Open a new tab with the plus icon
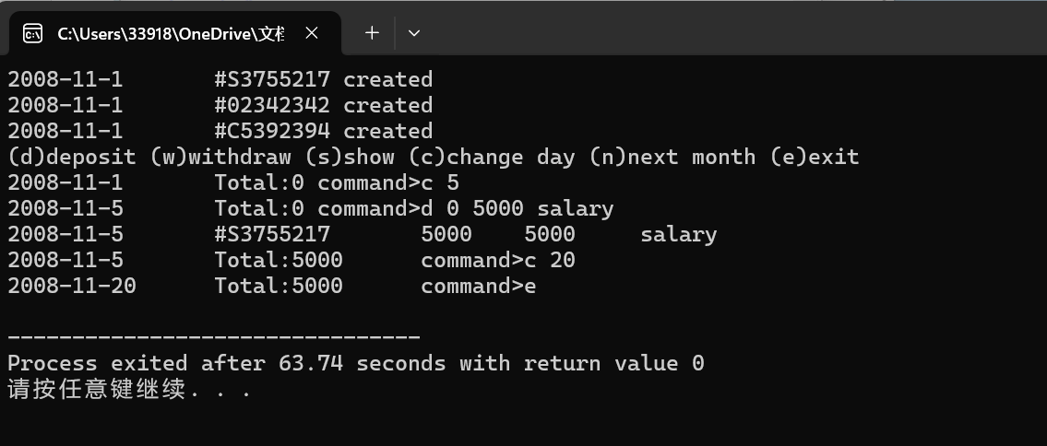This screenshot has width=1047, height=446. click(x=372, y=32)
